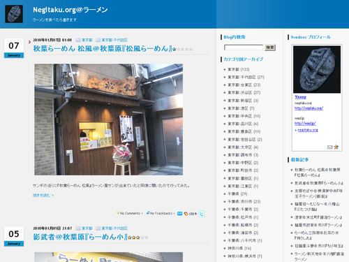
Task: Click the trackback icon by No Trackbacks
Action: pyautogui.click(x=148, y=213)
